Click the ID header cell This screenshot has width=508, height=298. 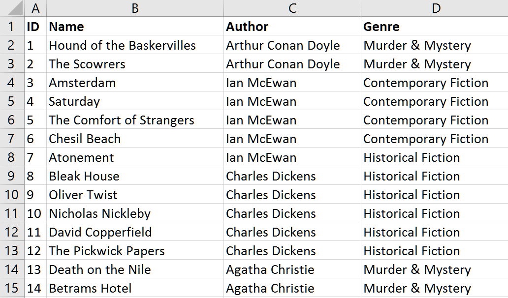[35, 27]
